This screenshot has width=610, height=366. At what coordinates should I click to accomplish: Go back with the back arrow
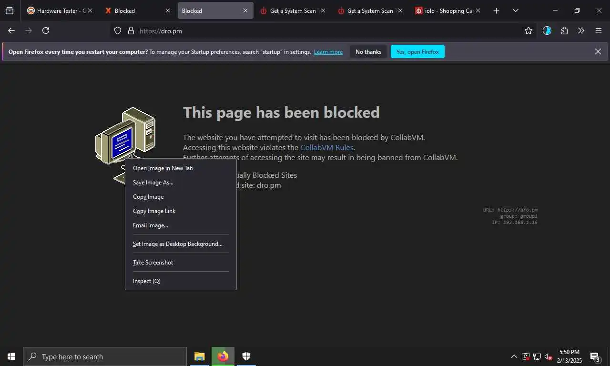(11, 30)
